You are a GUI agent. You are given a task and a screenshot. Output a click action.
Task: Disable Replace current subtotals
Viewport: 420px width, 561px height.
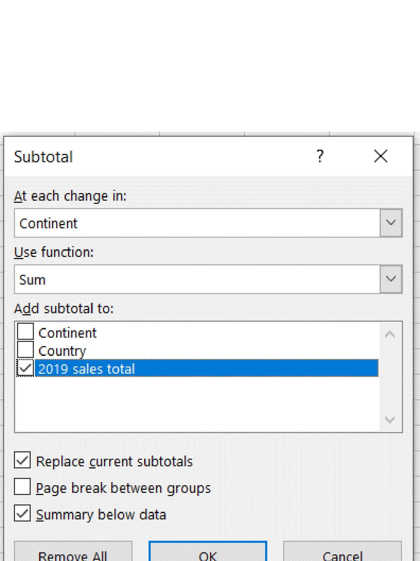pos(22,460)
